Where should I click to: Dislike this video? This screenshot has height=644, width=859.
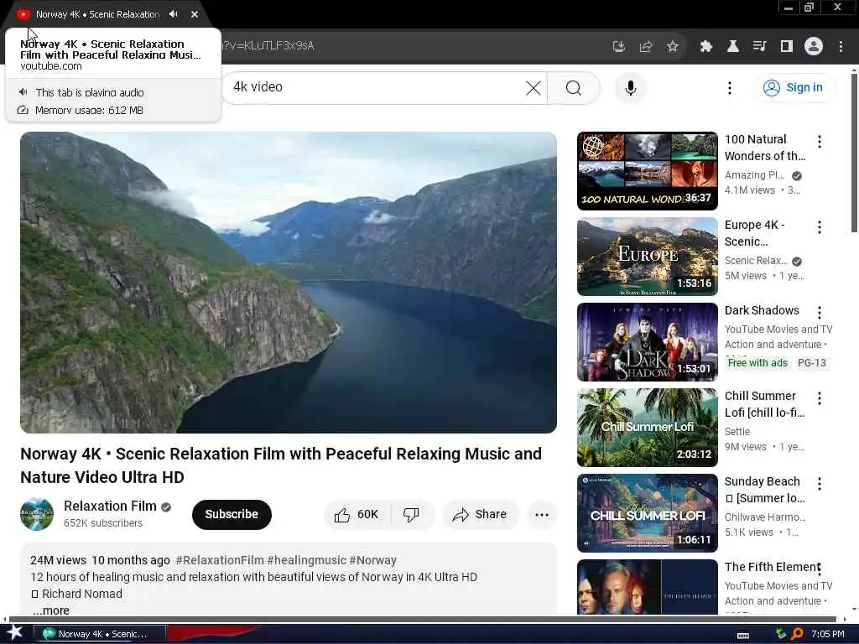tap(411, 514)
